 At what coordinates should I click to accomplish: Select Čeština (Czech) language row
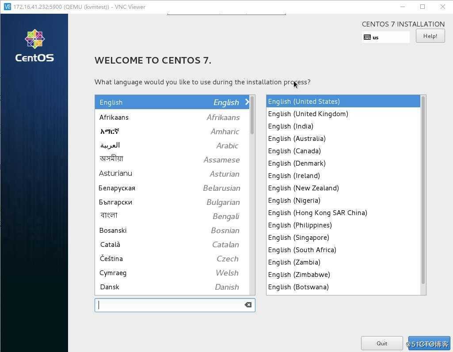(x=172, y=259)
